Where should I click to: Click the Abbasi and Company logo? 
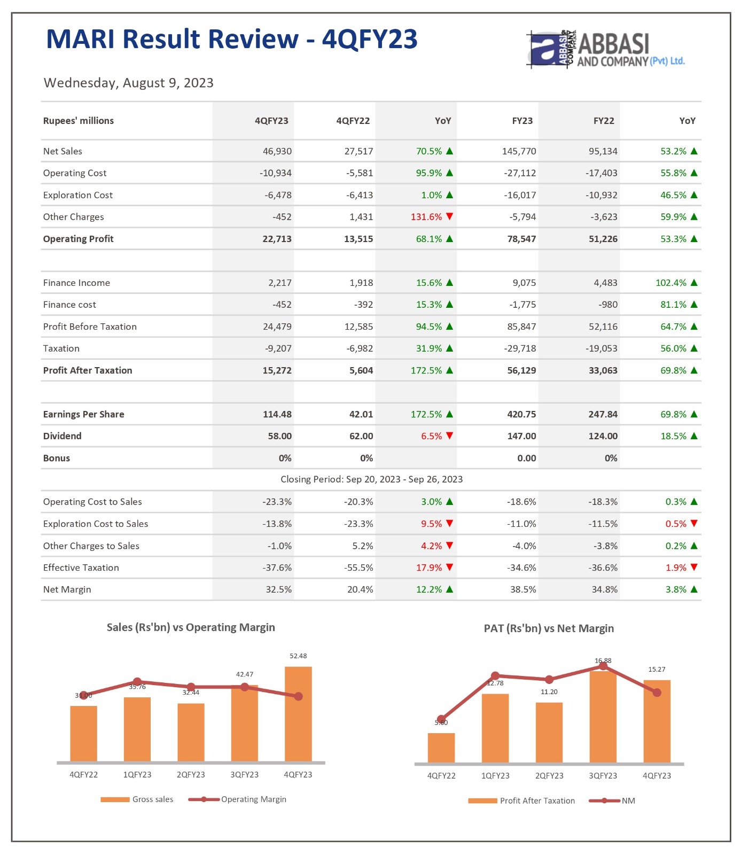[x=605, y=50]
